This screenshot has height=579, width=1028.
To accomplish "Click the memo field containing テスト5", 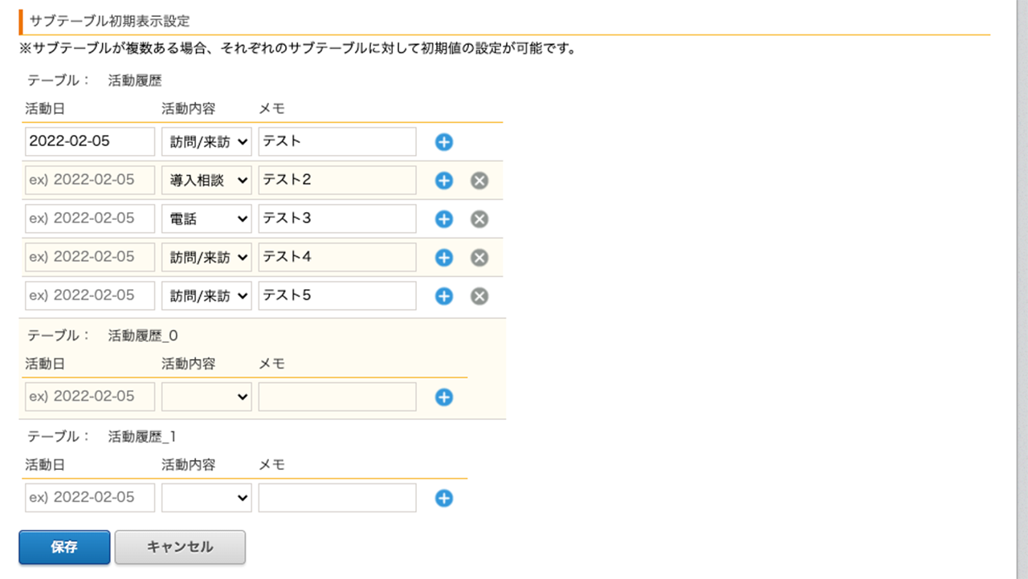I will [337, 296].
